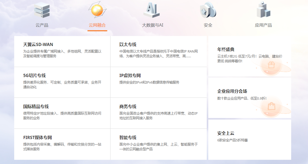Switch to the 安全 tab
This screenshot has height=164, width=308.
click(x=208, y=25)
